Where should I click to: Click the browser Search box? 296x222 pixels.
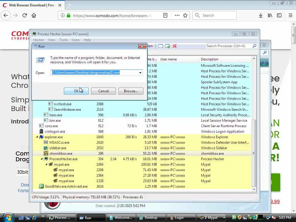point(214,15)
